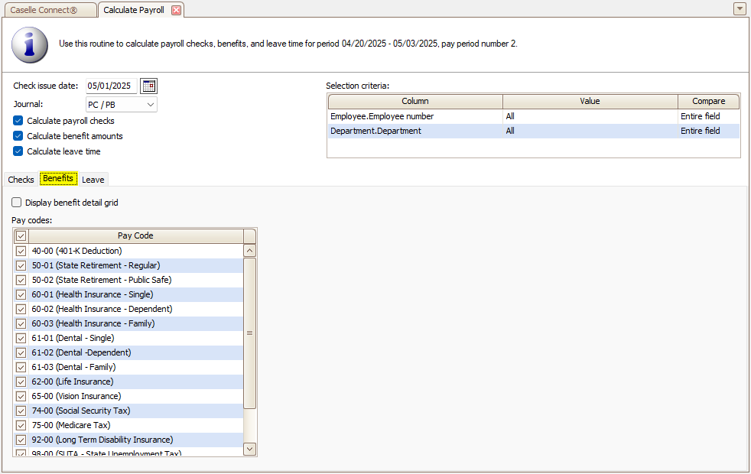Click the information icon
Screen dimensions: 751x474
click(30, 44)
